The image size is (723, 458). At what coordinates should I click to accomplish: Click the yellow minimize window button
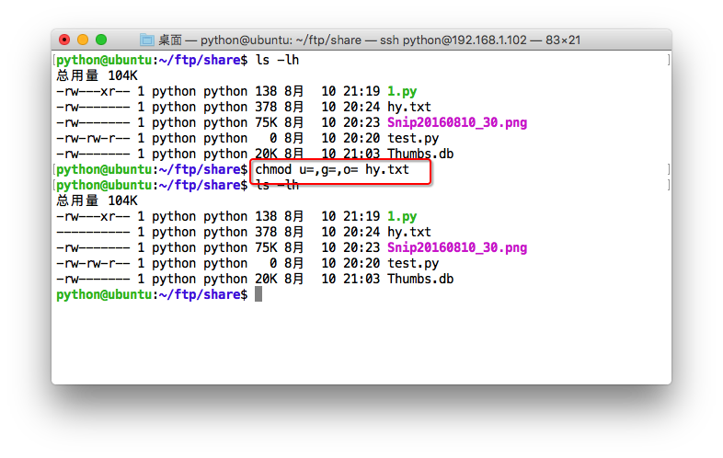pyautogui.click(x=83, y=40)
